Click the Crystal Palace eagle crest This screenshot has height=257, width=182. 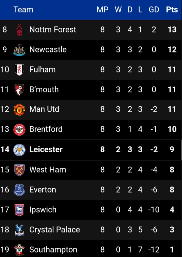(x=19, y=230)
